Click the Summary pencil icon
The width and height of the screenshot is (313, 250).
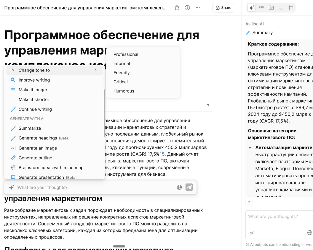tap(248, 33)
